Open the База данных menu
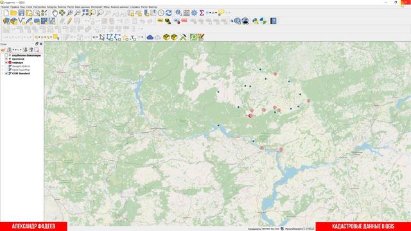Viewport: 411px width, 231px height. pyautogui.click(x=83, y=7)
